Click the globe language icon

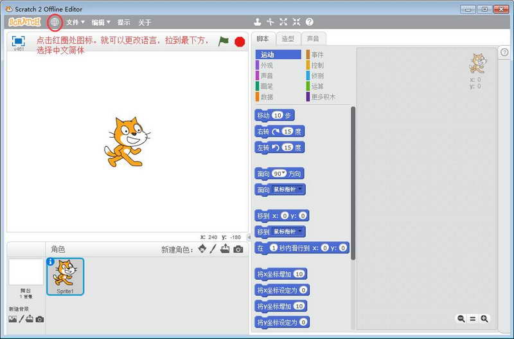coord(55,23)
